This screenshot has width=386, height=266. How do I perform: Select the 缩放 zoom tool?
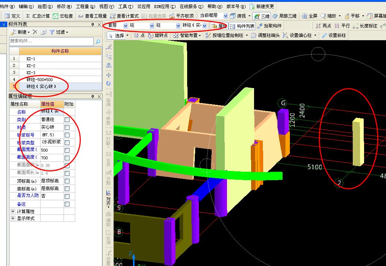pos(329,16)
